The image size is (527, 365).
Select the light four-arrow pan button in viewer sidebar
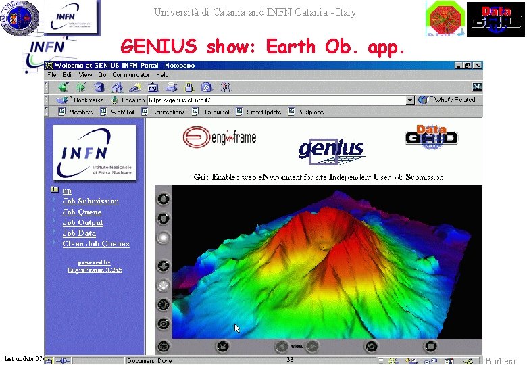[x=164, y=285]
